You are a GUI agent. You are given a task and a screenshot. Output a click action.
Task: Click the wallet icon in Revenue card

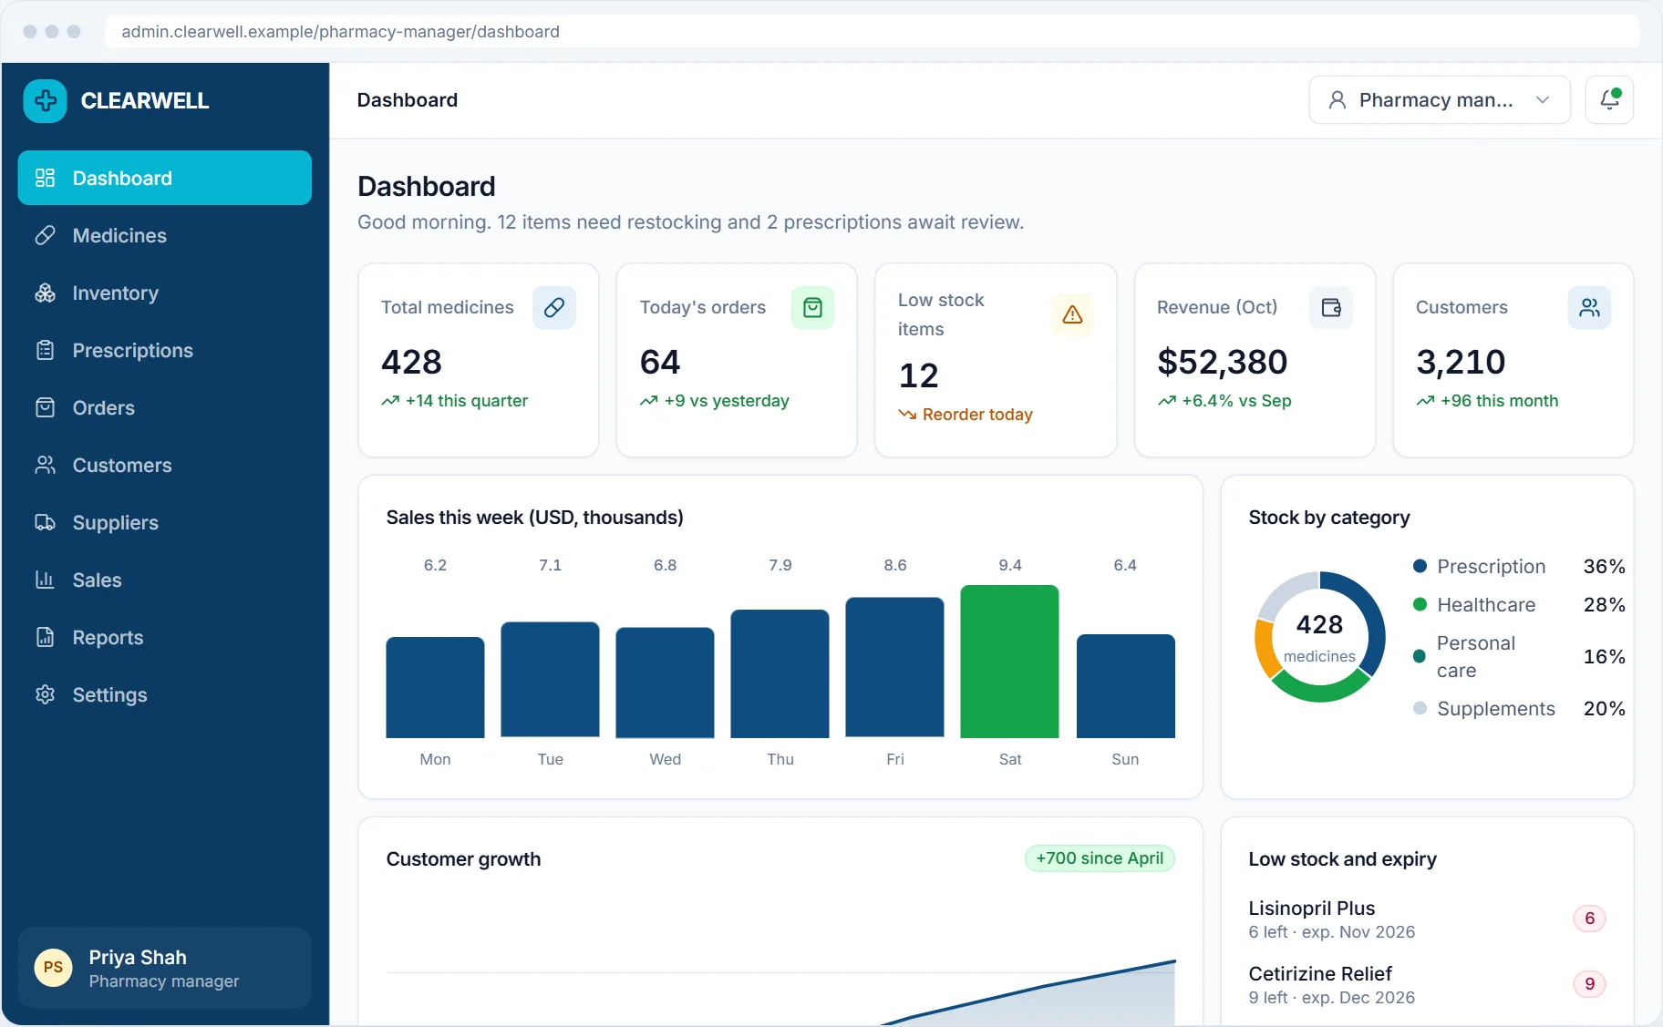pyautogui.click(x=1331, y=308)
